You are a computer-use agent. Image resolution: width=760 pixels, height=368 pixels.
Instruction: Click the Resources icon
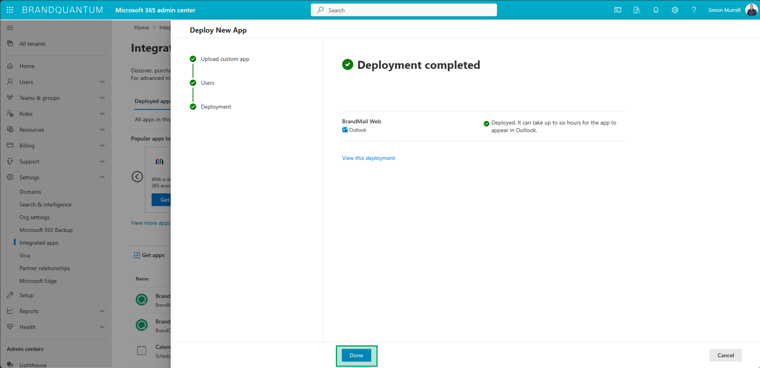pos(10,129)
